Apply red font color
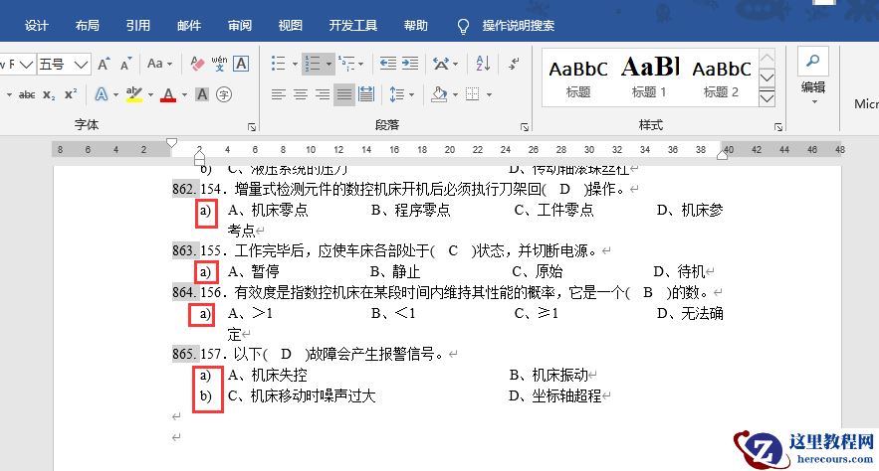Screen dimensions: 879x471 (168, 94)
